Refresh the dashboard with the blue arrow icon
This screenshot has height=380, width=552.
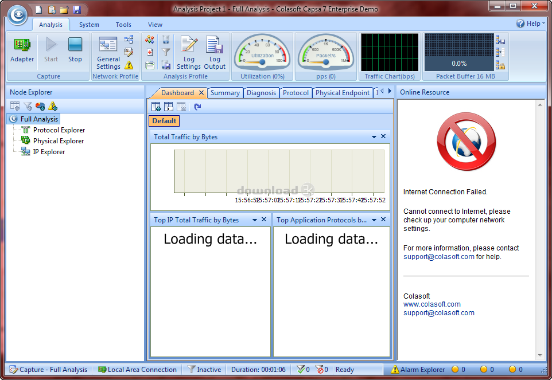197,107
